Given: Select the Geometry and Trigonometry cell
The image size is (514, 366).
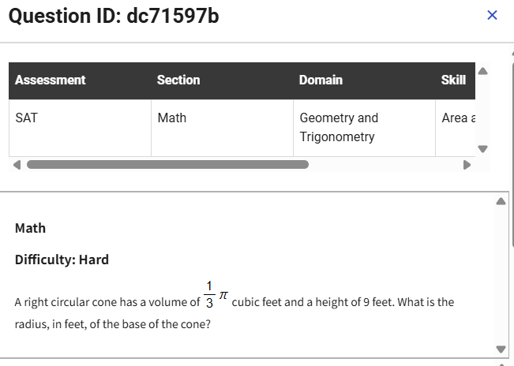Looking at the screenshot, I should click(x=339, y=127).
